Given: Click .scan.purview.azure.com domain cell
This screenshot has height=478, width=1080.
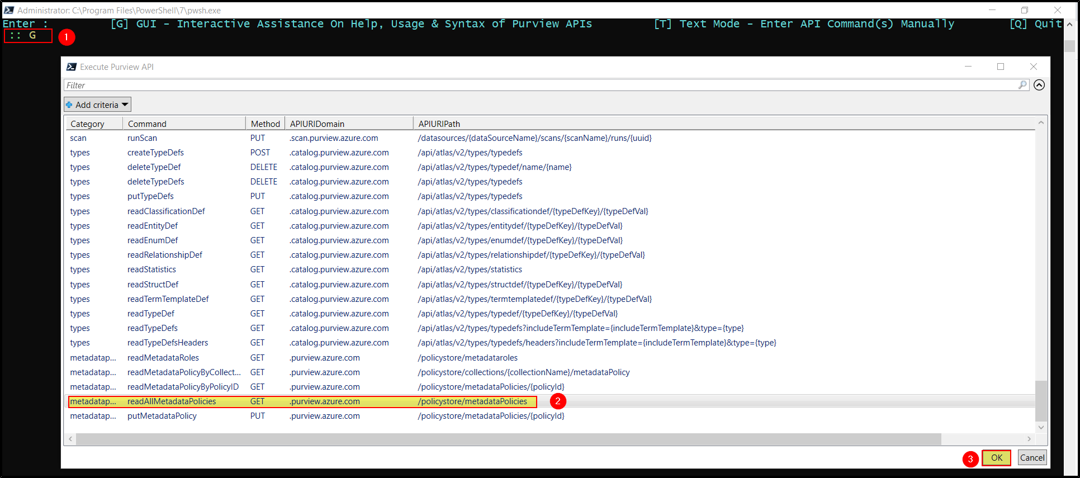Looking at the screenshot, I should pos(334,138).
